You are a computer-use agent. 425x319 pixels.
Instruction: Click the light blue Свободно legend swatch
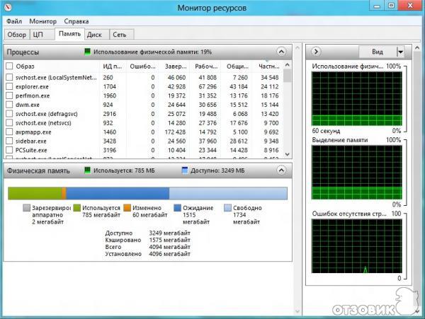227,208
